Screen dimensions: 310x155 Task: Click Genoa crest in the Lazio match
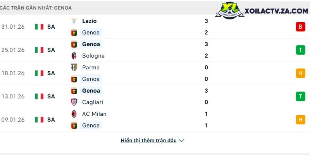pyautogui.click(x=74, y=33)
